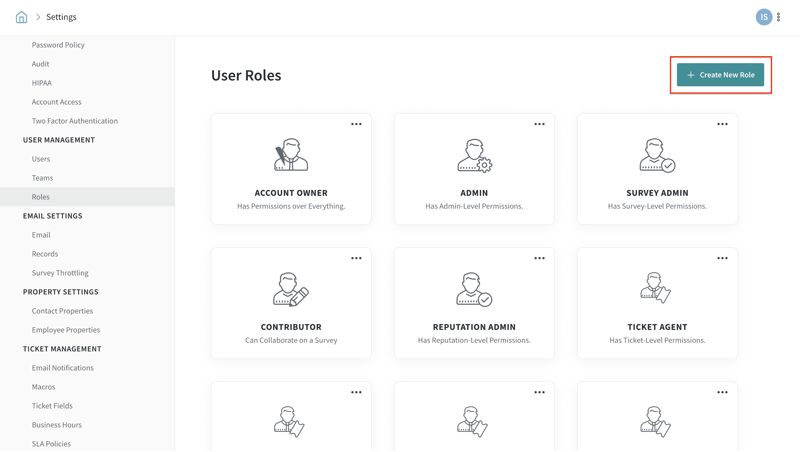Image resolution: width=800 pixels, height=452 pixels.
Task: Click the home icon in breadcrumb
Action: 21,17
